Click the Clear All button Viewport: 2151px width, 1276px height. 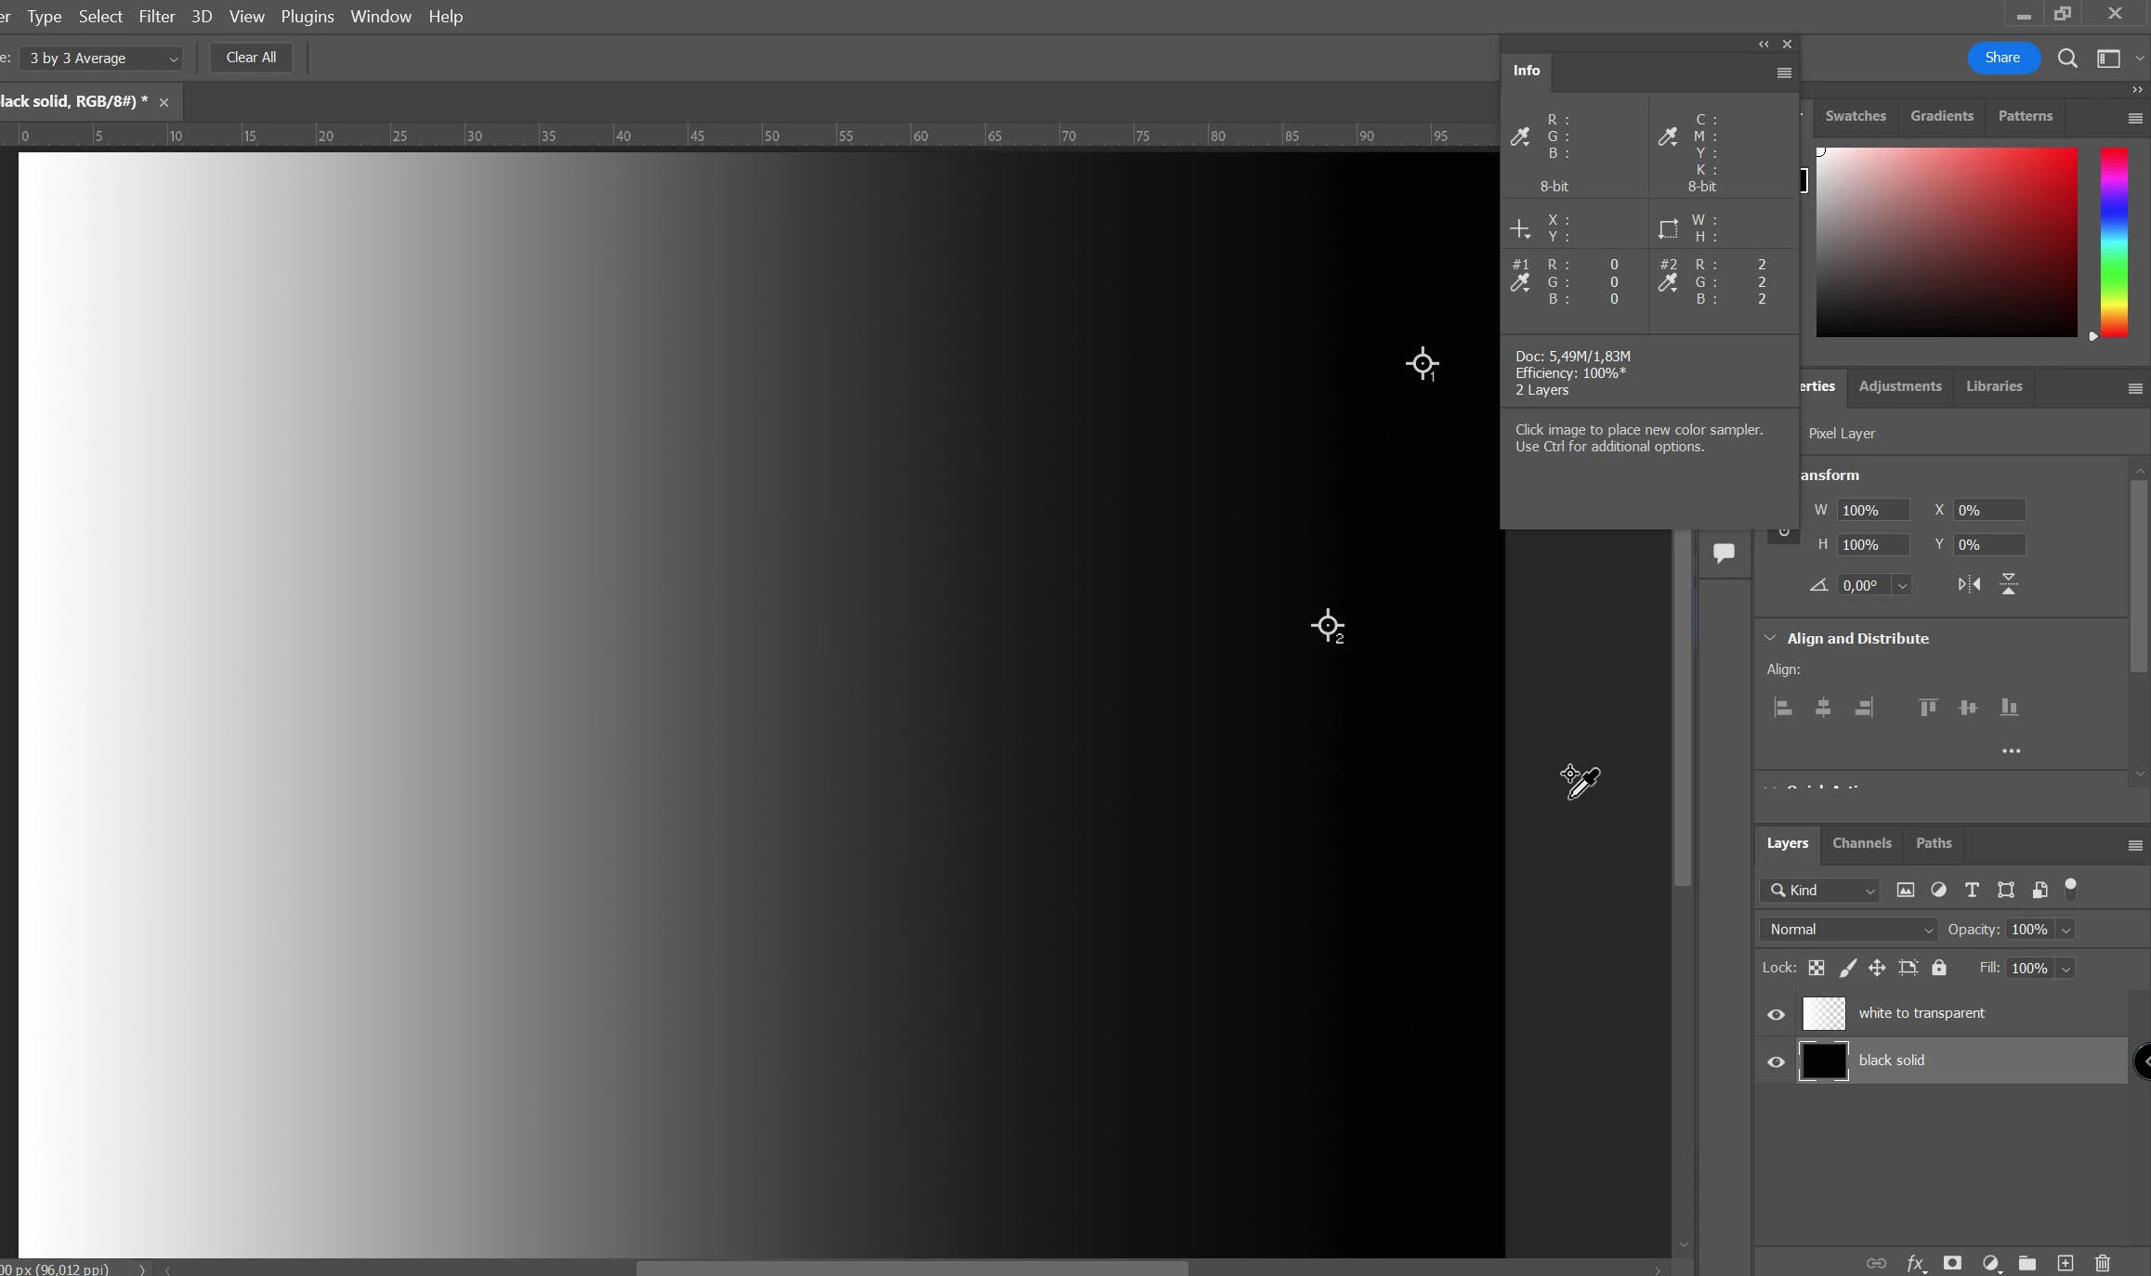coord(251,58)
